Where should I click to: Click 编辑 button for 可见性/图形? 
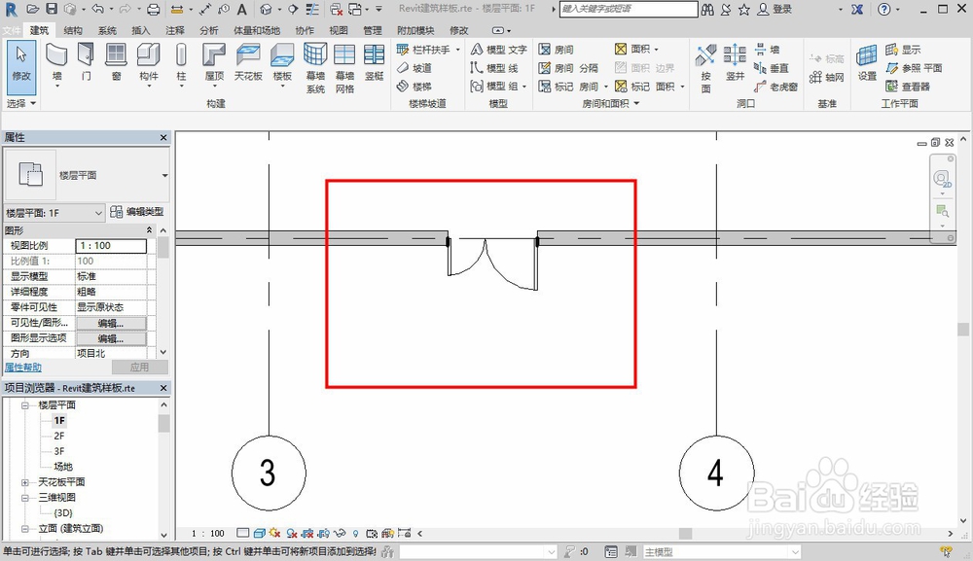point(111,323)
